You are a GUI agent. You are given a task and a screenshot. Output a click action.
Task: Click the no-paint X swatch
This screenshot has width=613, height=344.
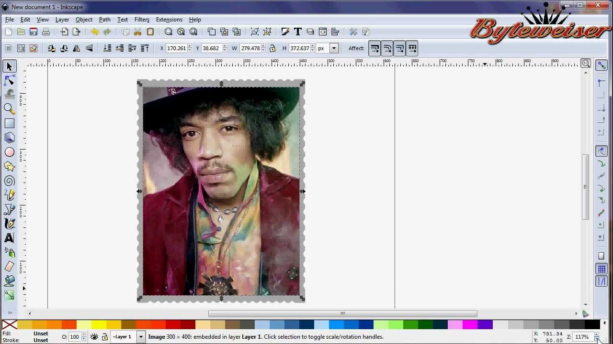[9, 325]
